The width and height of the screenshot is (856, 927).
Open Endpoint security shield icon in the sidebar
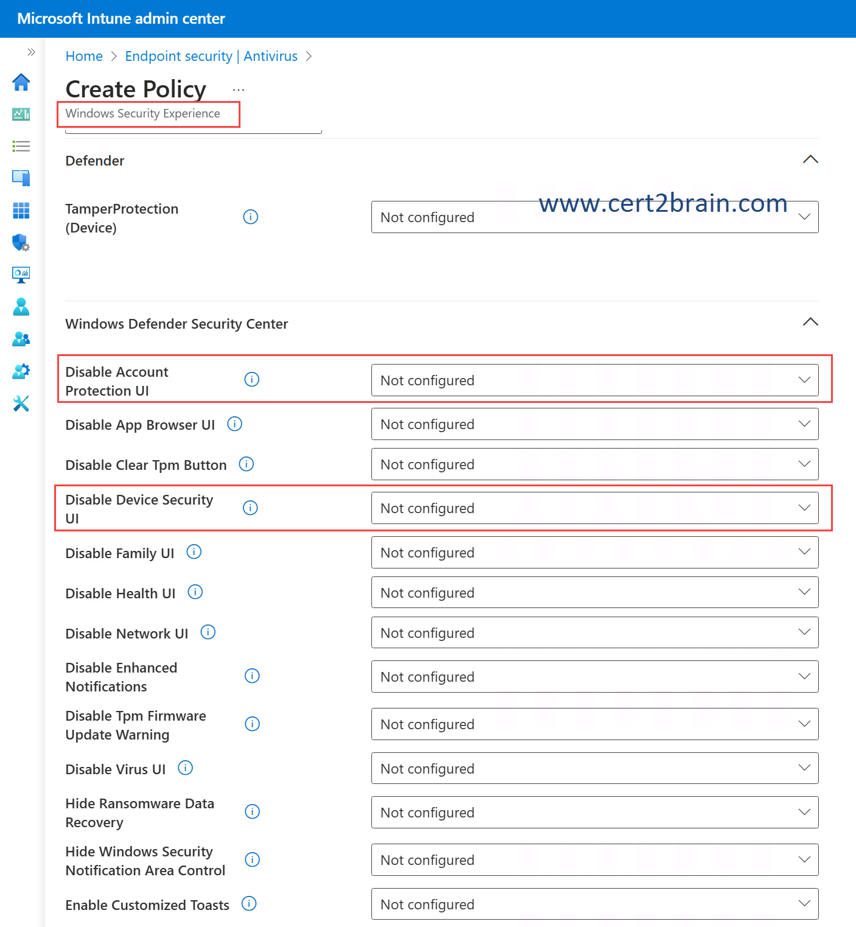(x=21, y=242)
